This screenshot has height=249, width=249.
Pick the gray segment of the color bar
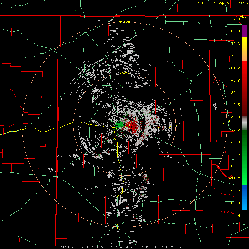[244, 123]
